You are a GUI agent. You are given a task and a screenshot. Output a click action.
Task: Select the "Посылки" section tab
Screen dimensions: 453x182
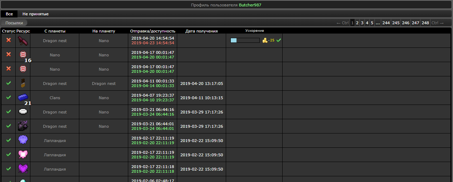point(14,23)
